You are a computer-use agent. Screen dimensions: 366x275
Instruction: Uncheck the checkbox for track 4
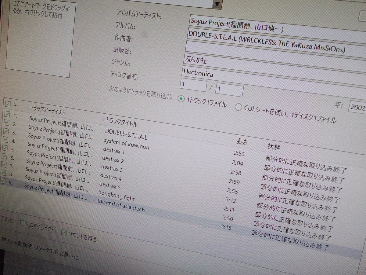[5, 140]
